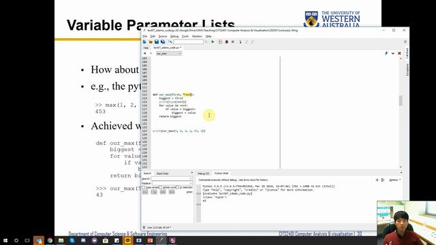
Task: Click the Exceptions vertical side tab
Action: pos(407,69)
